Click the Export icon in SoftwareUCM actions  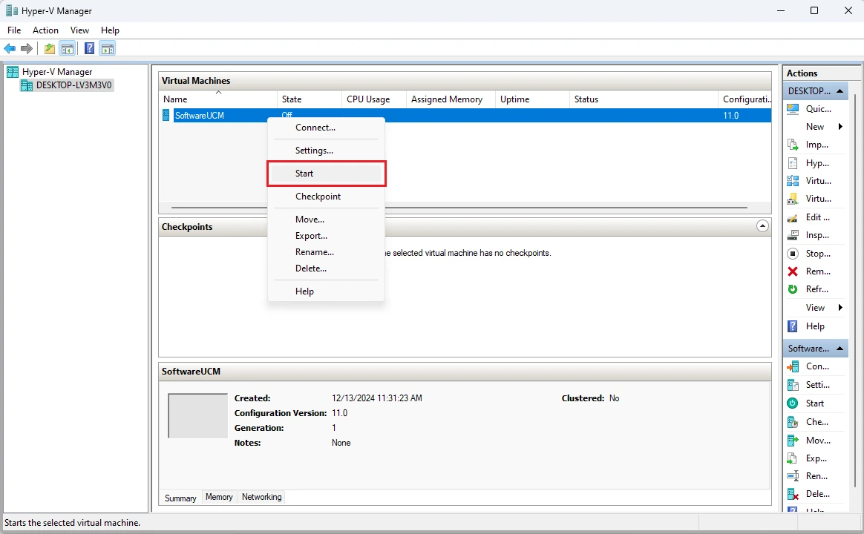pyautogui.click(x=792, y=458)
